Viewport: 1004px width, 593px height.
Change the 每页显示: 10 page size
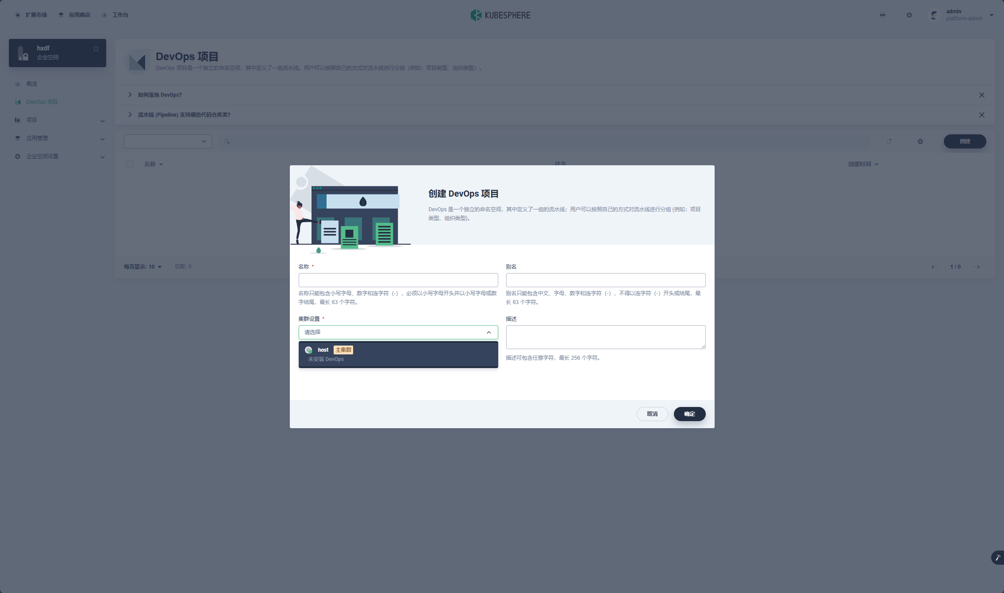(143, 267)
